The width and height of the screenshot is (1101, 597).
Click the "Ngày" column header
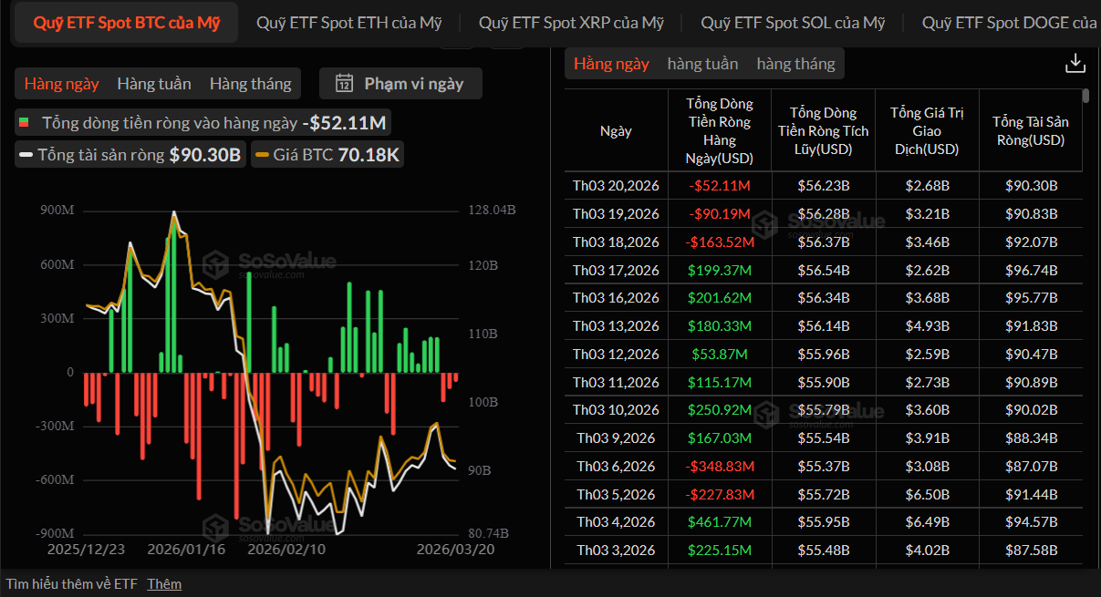616,131
